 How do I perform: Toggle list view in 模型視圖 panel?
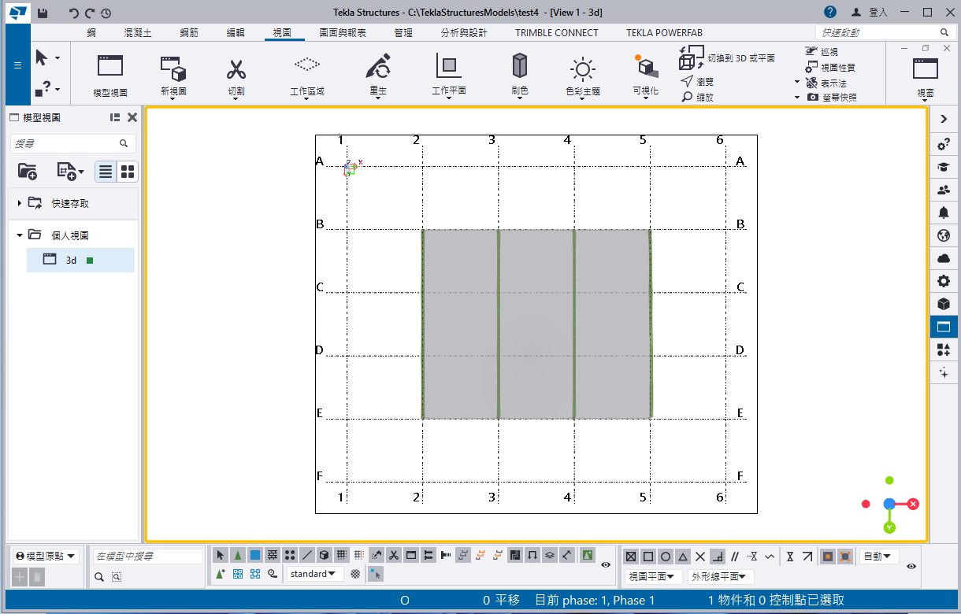[106, 172]
